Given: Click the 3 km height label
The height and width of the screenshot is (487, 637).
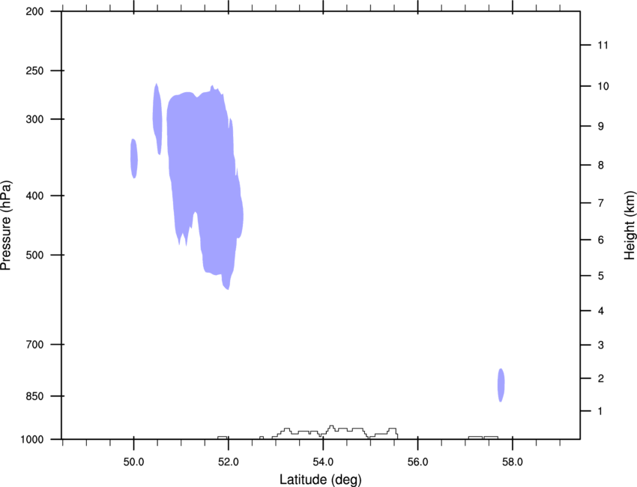Looking at the screenshot, I should (x=601, y=345).
